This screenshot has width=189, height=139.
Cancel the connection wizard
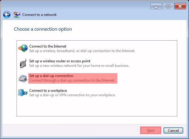pos(173,131)
